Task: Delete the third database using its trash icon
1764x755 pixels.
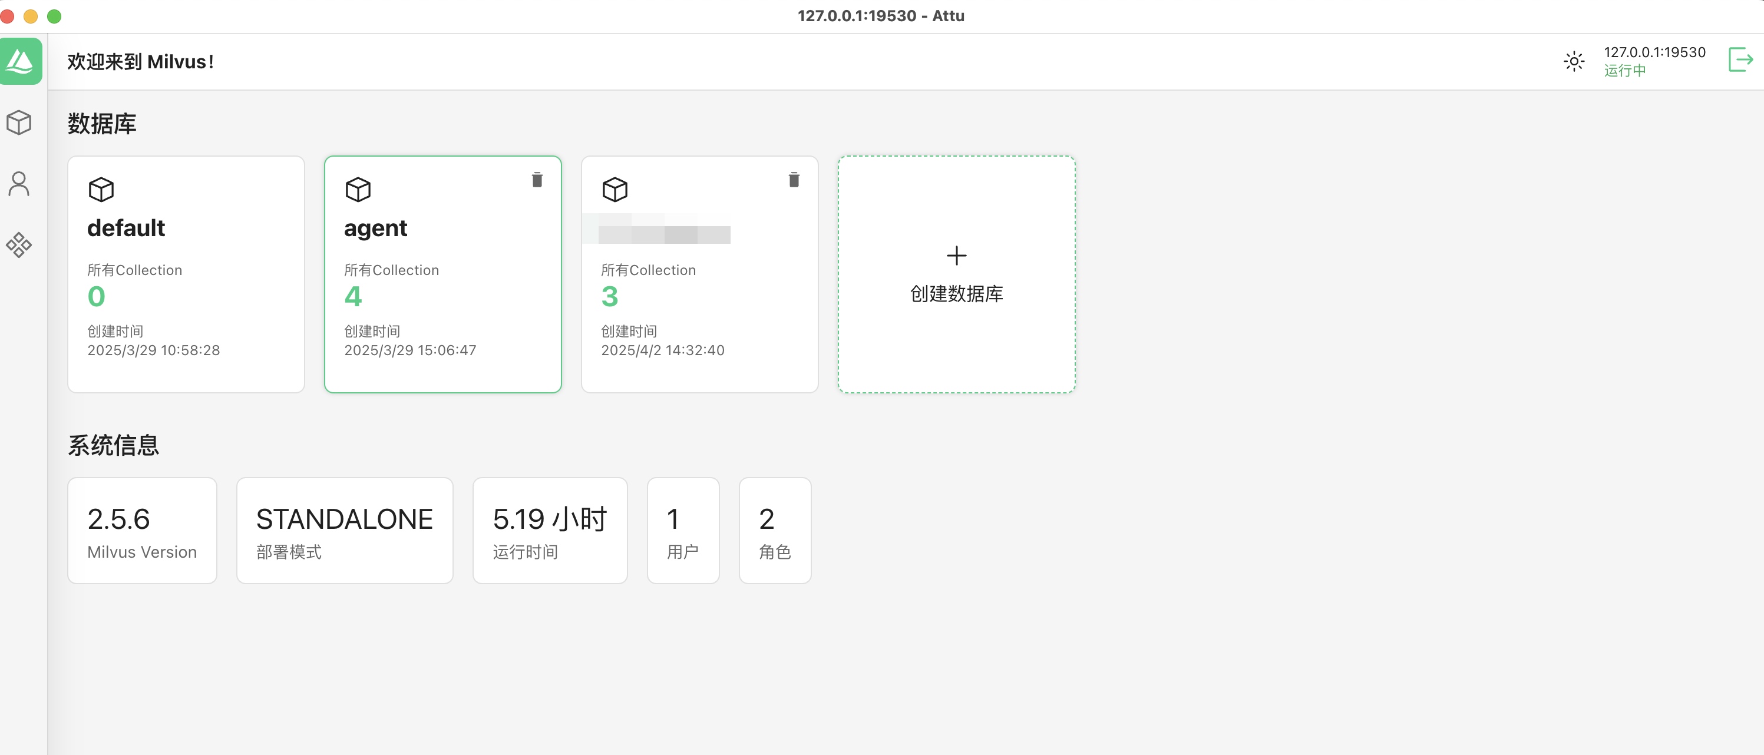Action: click(794, 180)
